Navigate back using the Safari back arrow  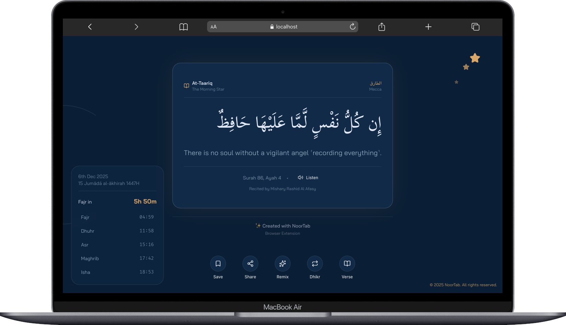tap(90, 26)
